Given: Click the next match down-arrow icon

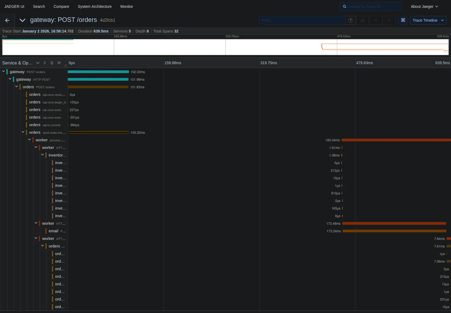Looking at the screenshot, I should pos(389,20).
